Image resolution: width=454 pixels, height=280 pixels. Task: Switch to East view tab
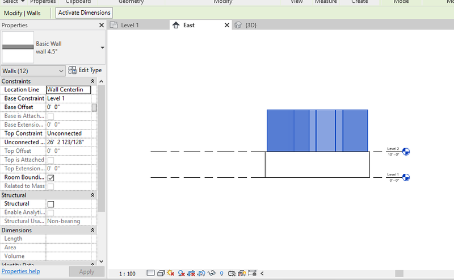click(x=200, y=25)
